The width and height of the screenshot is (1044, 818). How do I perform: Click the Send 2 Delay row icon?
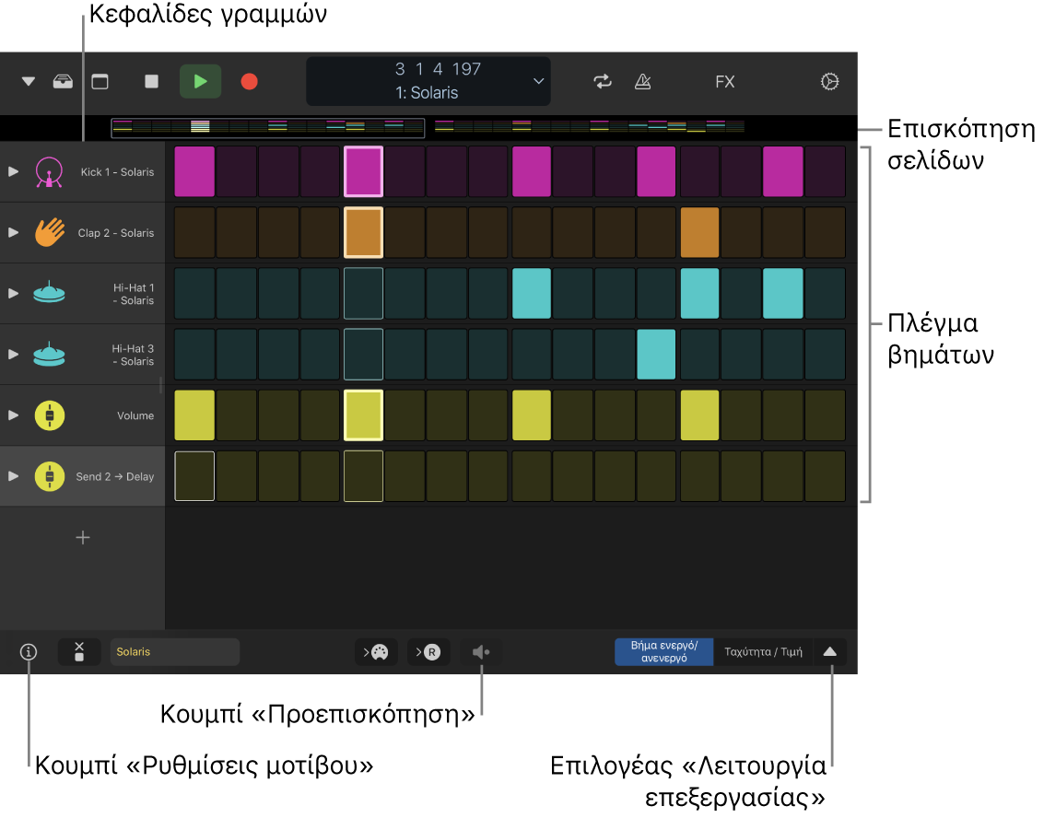coord(49,476)
